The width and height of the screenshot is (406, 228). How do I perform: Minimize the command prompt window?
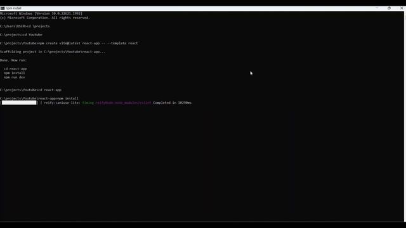[377, 8]
